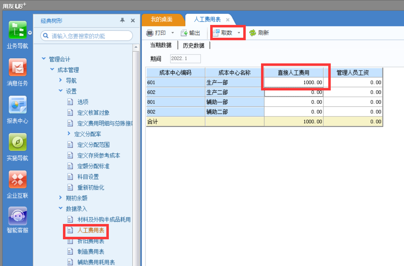Open 折旧费用表 in the tree
Viewport: 404px width, 266px height.
tap(91, 241)
